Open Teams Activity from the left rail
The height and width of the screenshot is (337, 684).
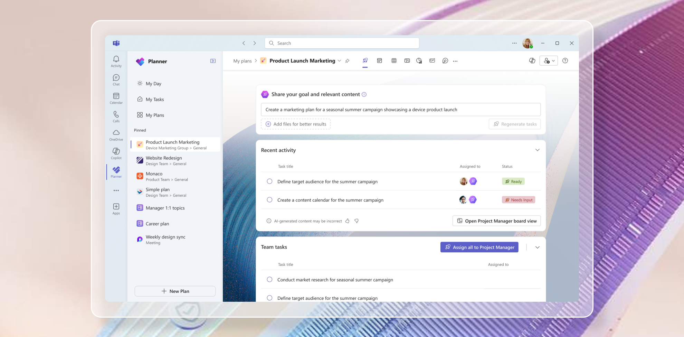[116, 61]
